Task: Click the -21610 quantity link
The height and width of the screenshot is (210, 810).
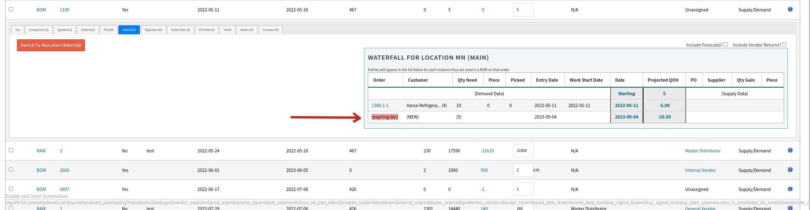Action: coord(487,151)
